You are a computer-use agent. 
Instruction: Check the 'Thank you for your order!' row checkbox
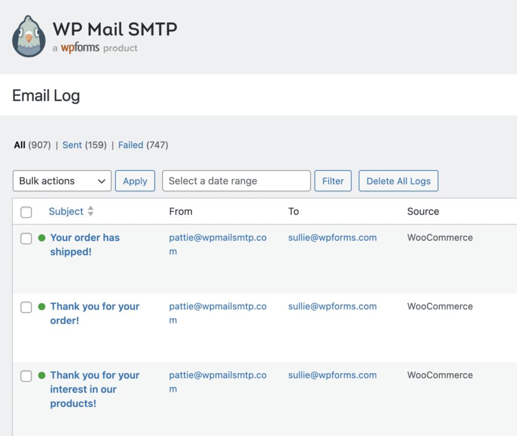click(26, 307)
